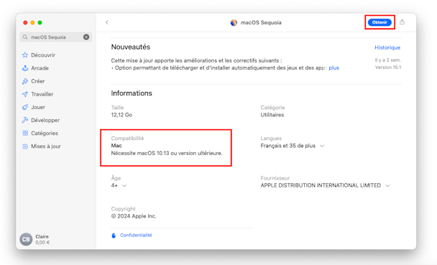Click the blue hand privacy icon

114,236
